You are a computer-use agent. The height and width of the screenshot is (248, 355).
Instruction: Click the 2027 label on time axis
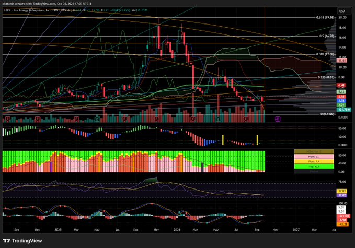pos(296,229)
